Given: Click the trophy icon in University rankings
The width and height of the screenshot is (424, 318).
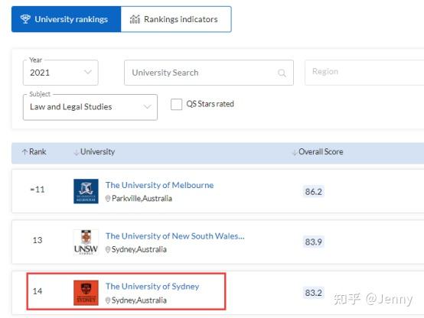Looking at the screenshot, I should tap(25, 19).
